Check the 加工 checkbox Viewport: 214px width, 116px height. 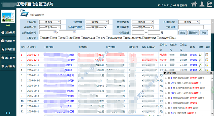[x=170, y=38]
